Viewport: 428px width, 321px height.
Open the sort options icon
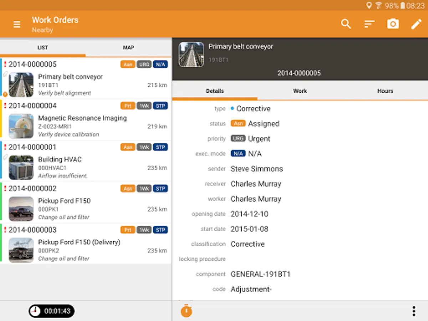click(369, 24)
